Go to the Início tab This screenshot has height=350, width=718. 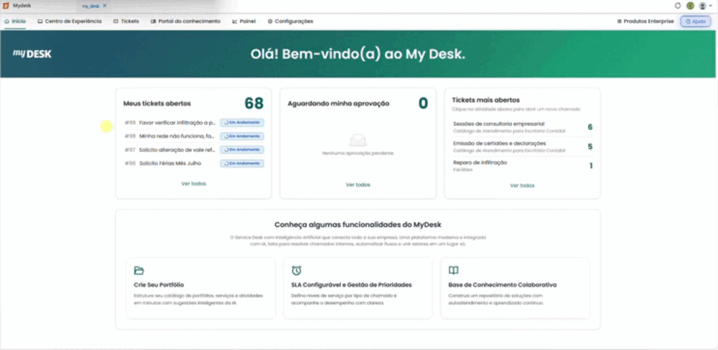point(15,21)
